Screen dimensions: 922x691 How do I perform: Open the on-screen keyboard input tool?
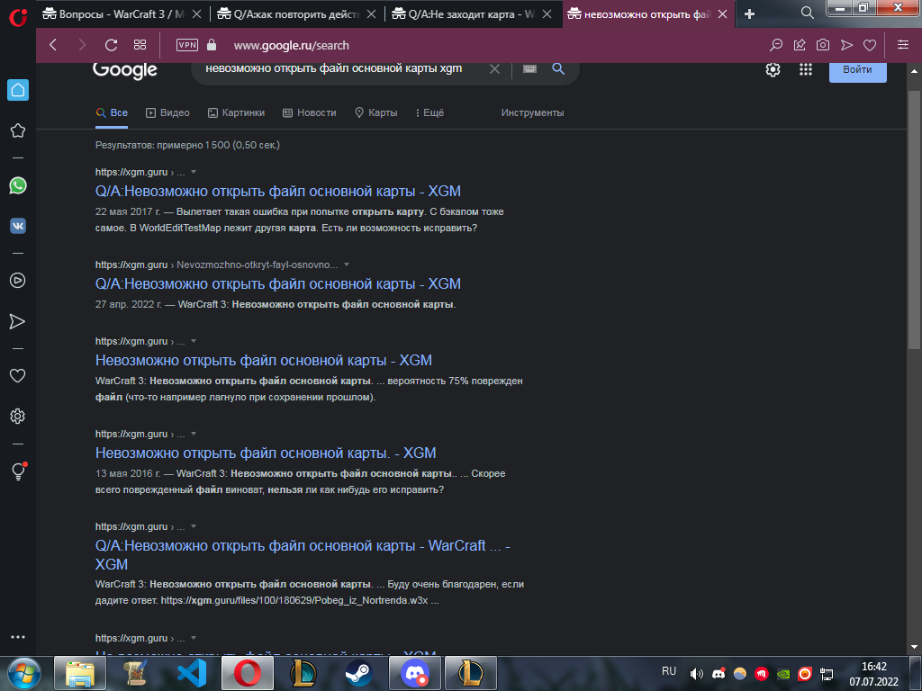[x=529, y=68]
